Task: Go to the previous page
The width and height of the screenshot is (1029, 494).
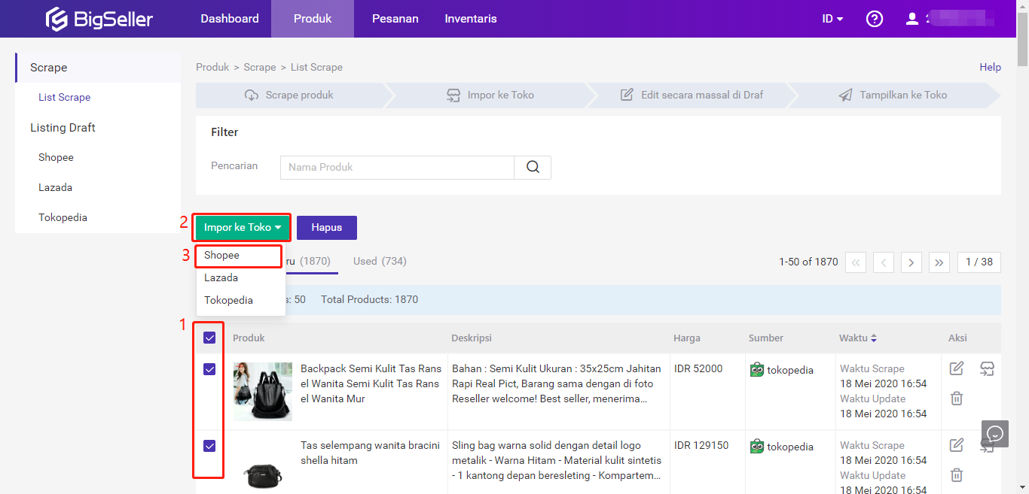Action: coord(884,262)
